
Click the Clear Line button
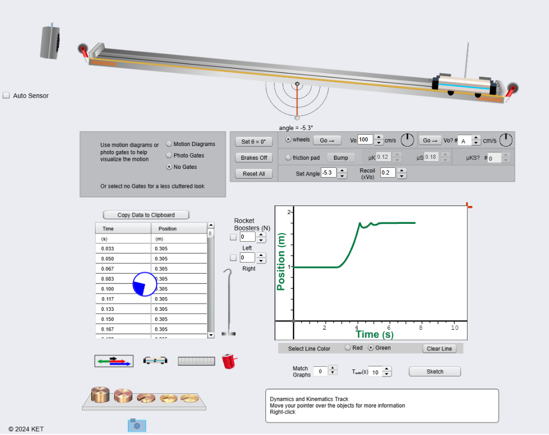[439, 349]
